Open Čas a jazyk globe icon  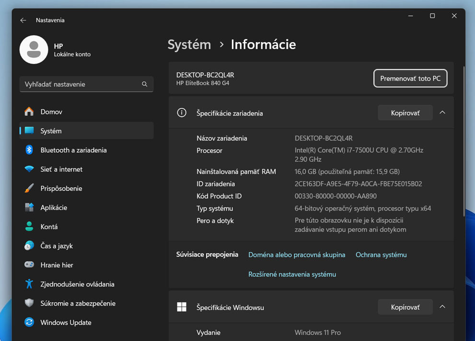(x=29, y=246)
